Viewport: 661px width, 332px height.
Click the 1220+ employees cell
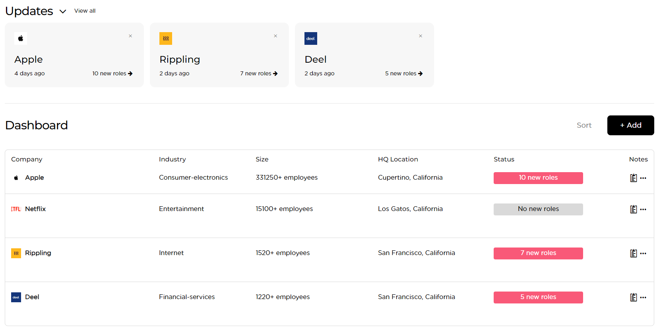pos(283,297)
